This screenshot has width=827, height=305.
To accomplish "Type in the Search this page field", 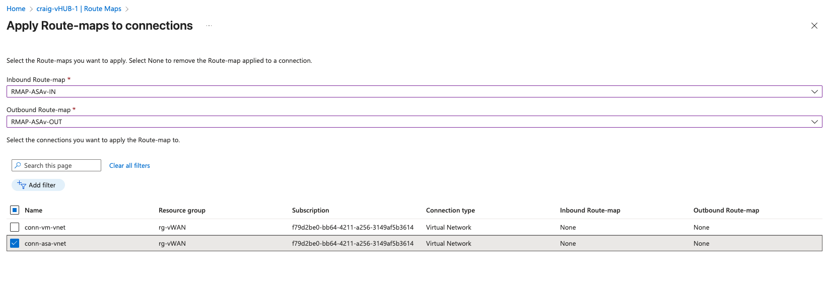I will pyautogui.click(x=60, y=165).
